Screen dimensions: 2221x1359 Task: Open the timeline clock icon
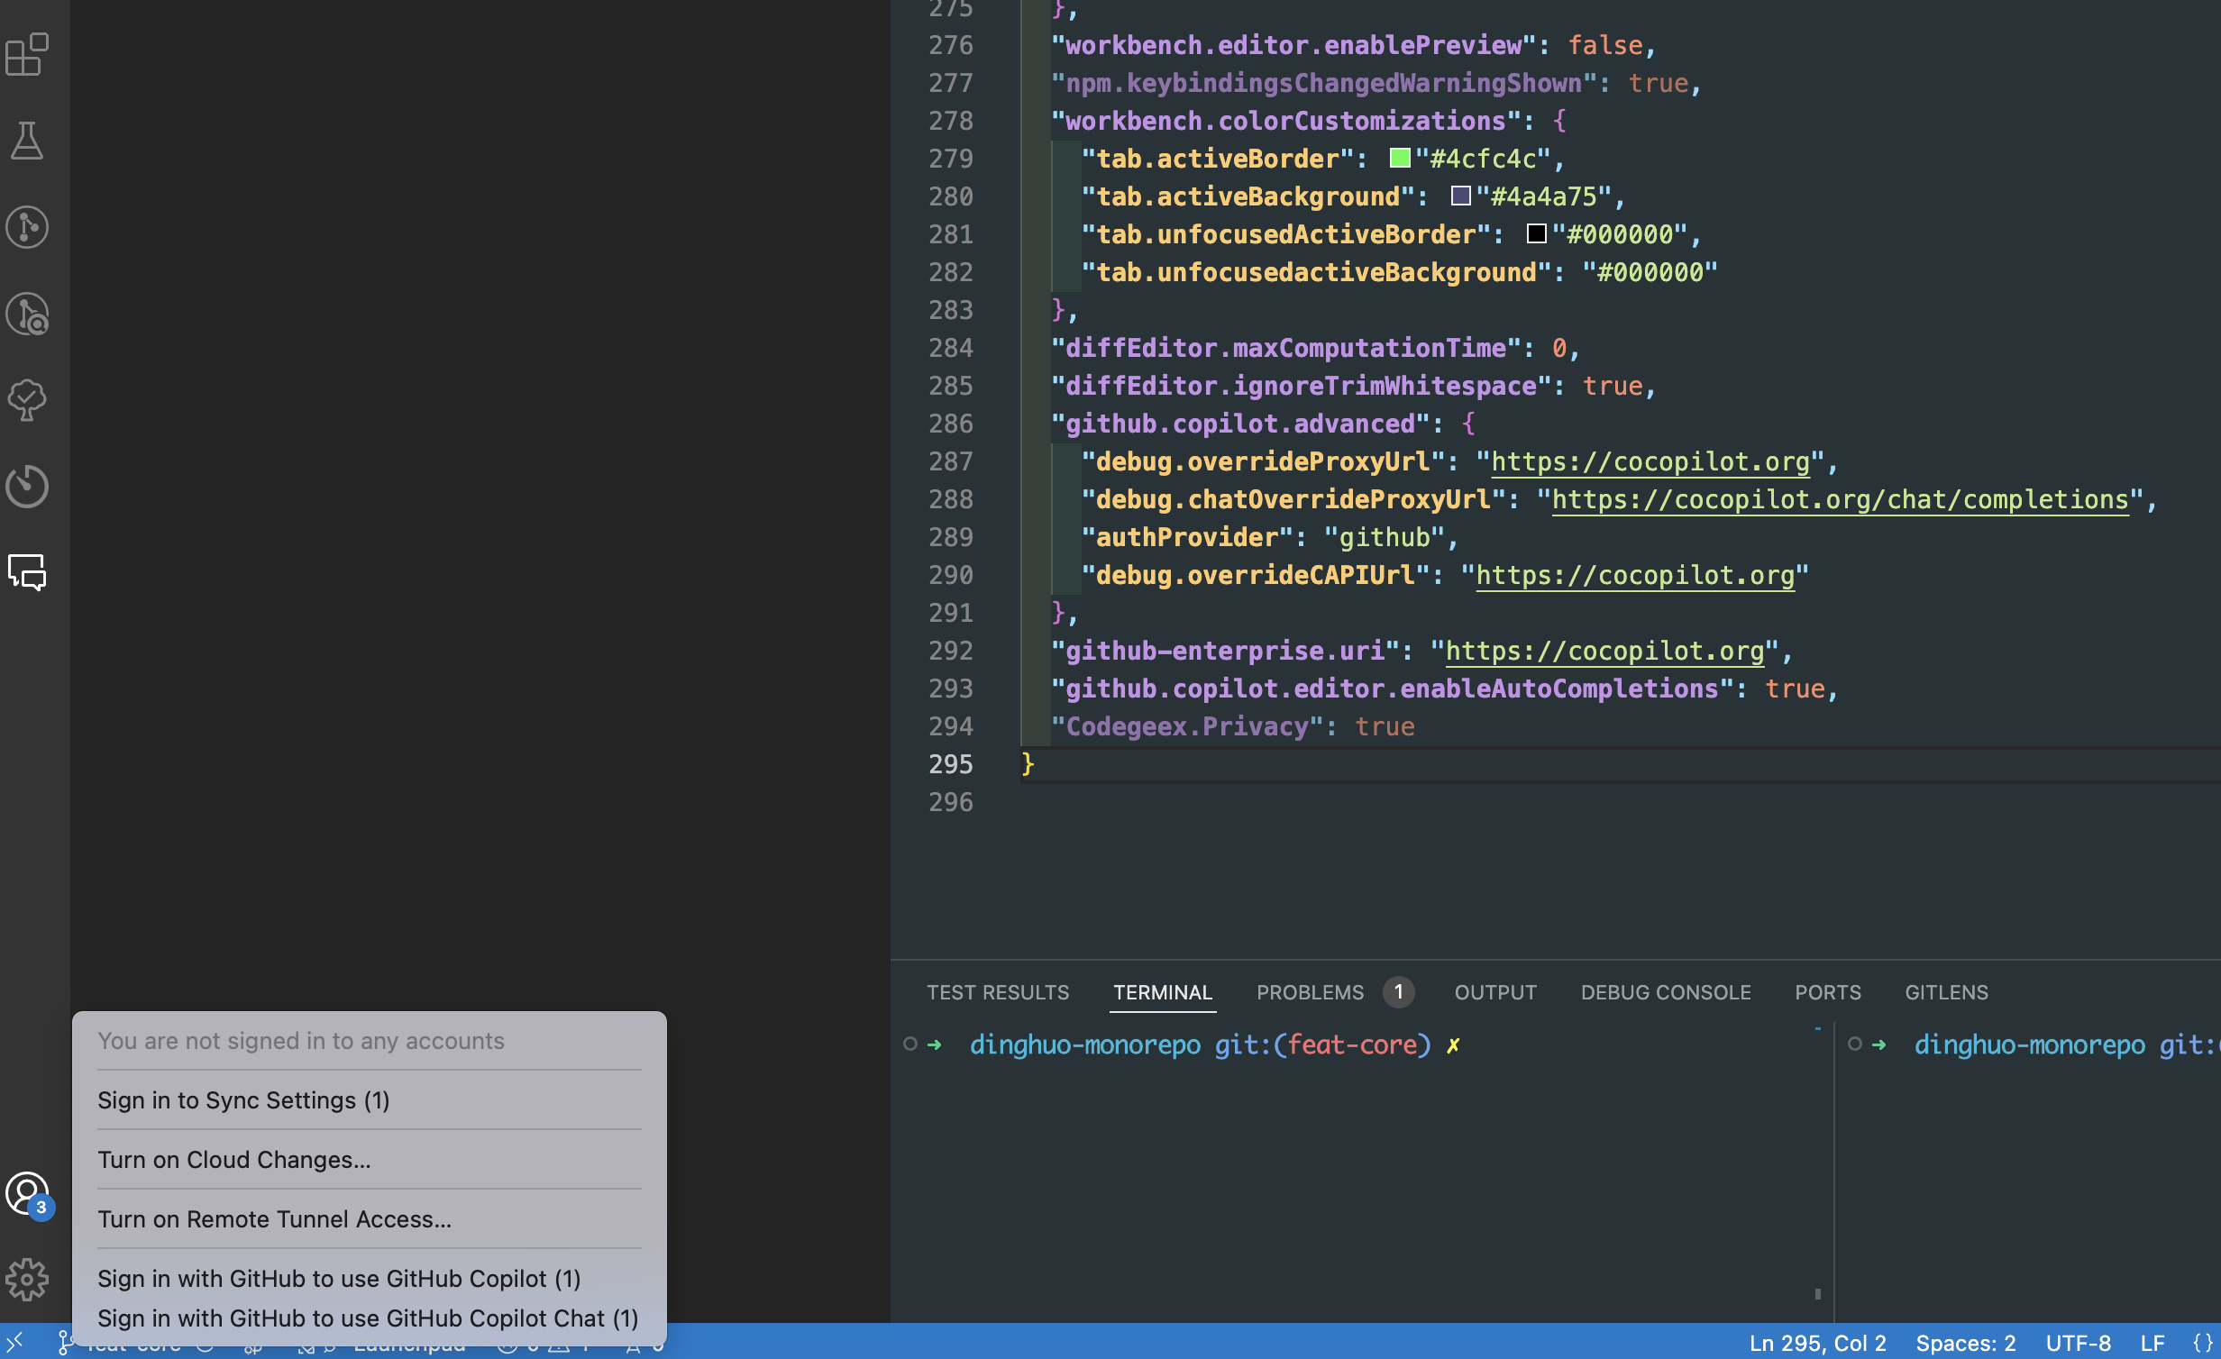[27, 487]
